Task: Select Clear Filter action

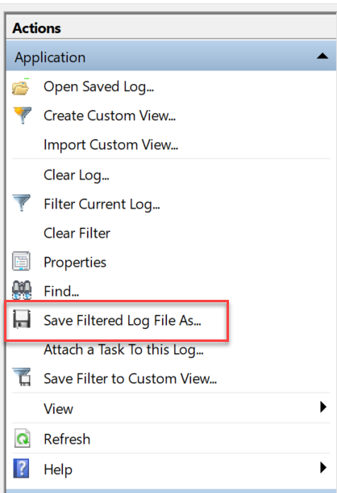Action: point(77,234)
